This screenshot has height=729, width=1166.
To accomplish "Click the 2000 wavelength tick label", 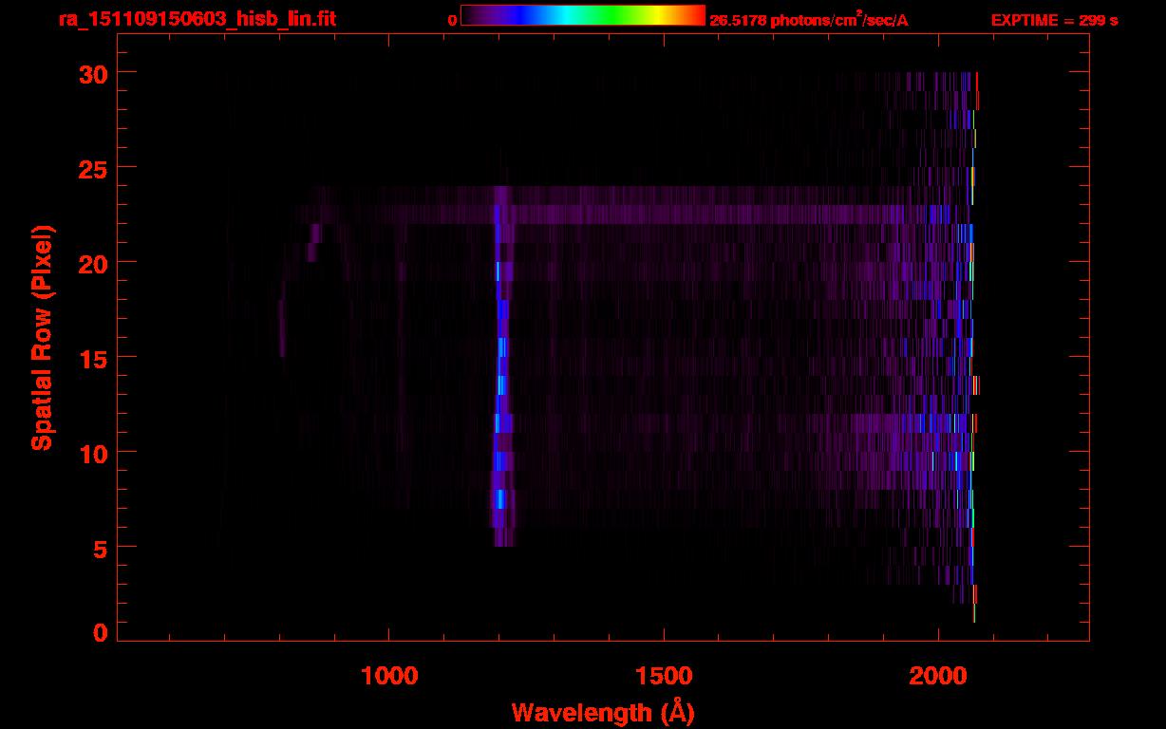I will tap(938, 676).
